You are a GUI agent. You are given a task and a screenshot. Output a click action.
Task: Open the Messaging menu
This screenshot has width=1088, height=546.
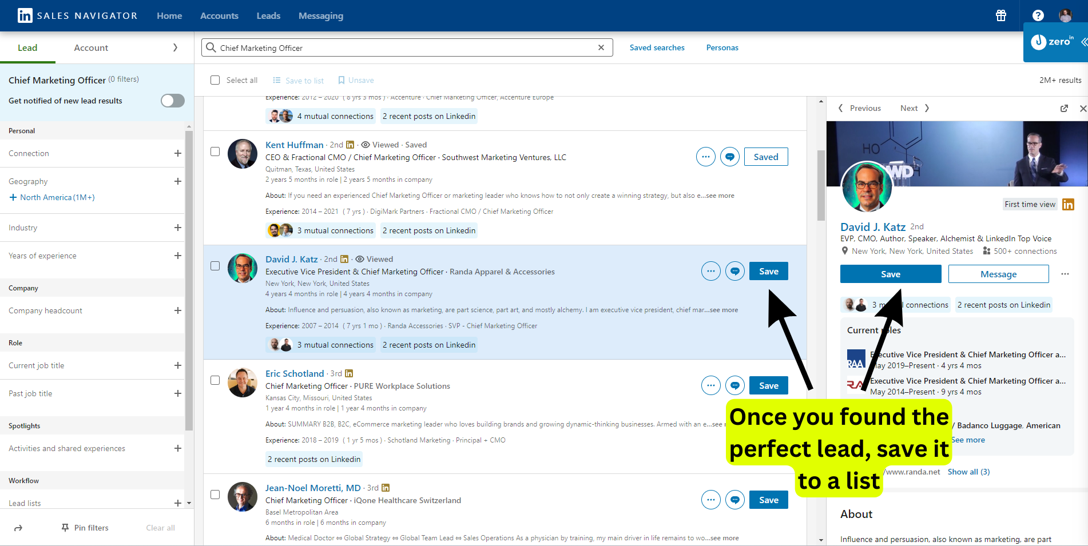coord(321,15)
